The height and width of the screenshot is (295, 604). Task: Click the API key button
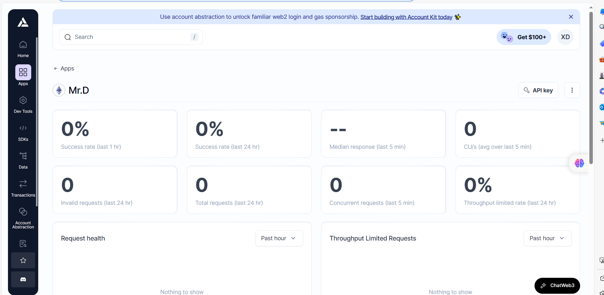tap(538, 90)
